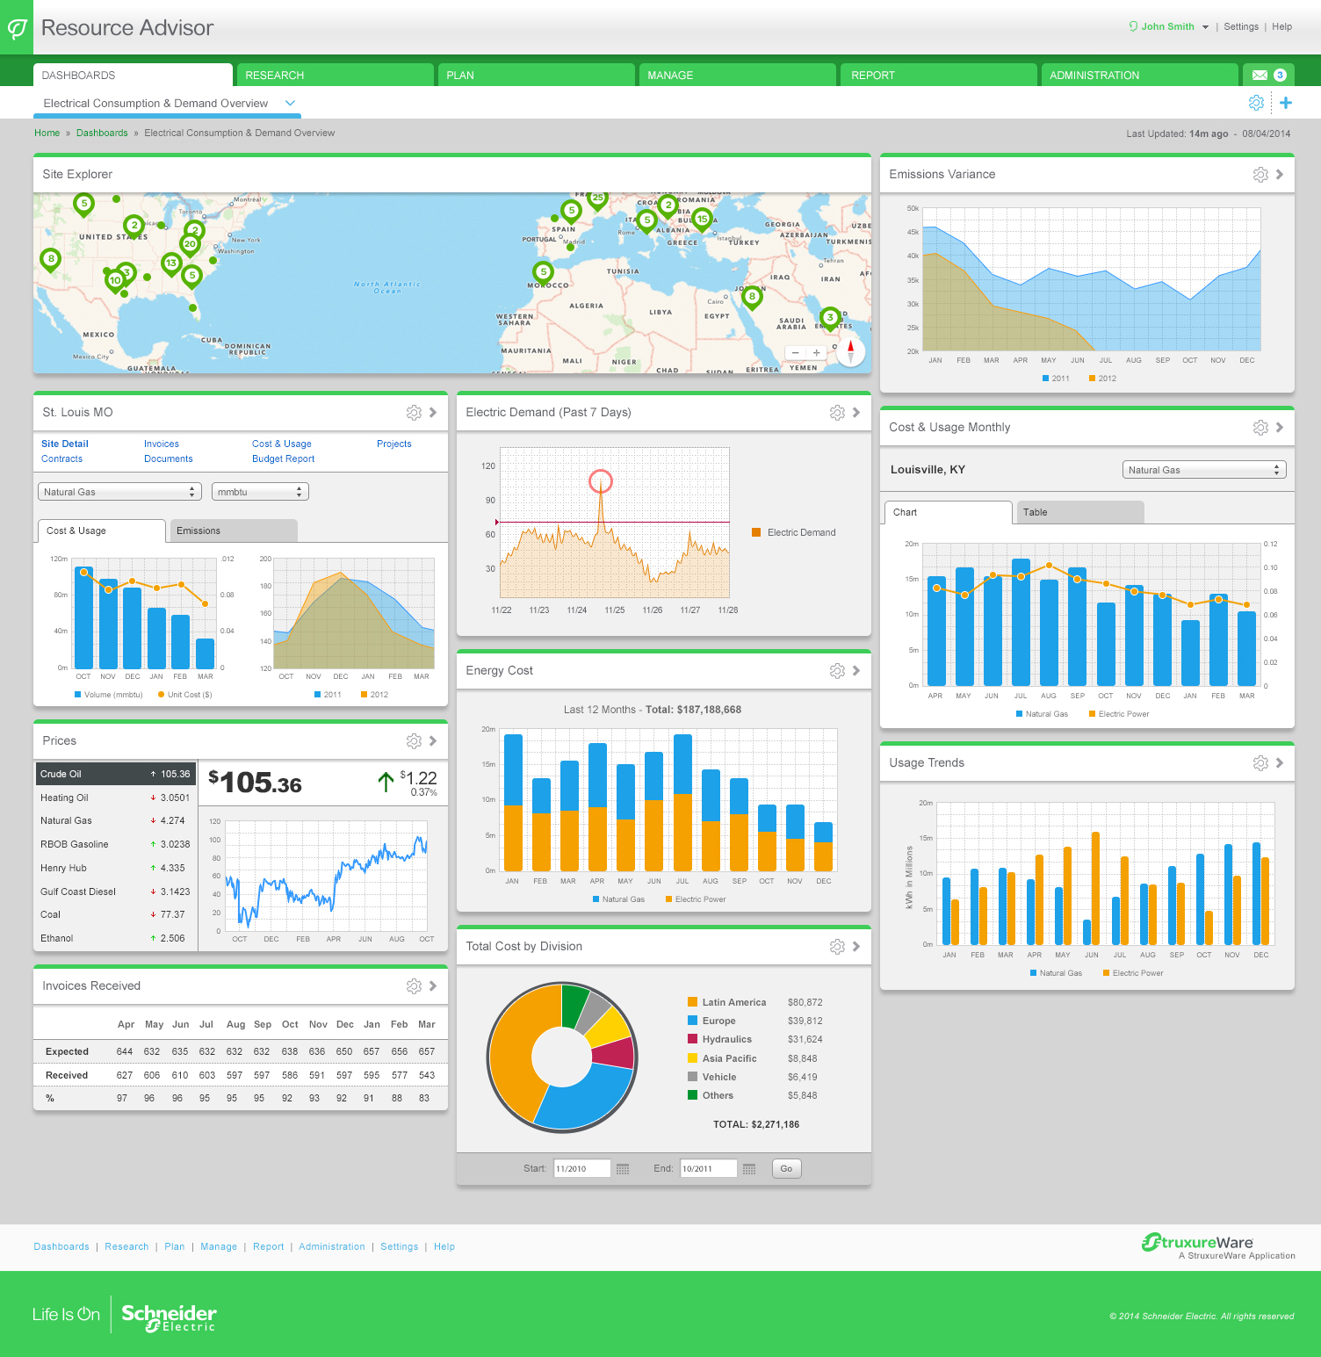Open Settings link in header
1321x1357 pixels.
[1241, 26]
